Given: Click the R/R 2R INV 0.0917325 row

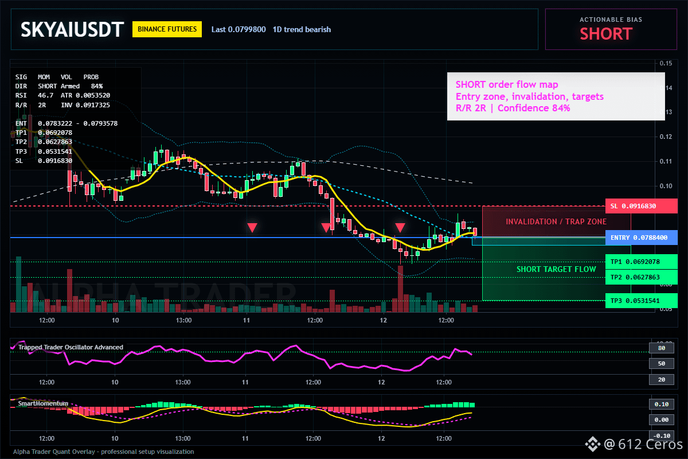Looking at the screenshot, I should 62,106.
